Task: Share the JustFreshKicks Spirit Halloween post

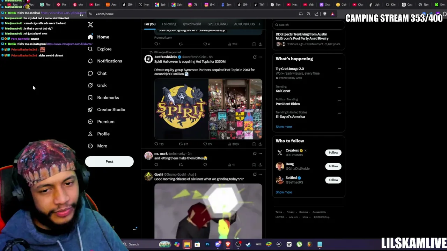Action: click(260, 144)
